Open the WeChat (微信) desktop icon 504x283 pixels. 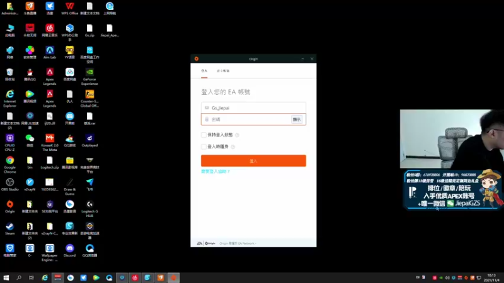[x=30, y=141]
